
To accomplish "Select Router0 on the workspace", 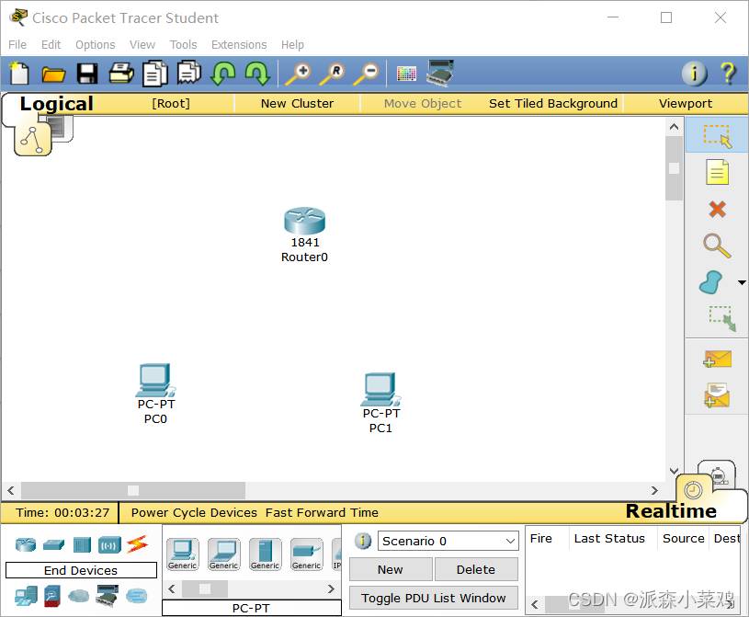I will coord(304,221).
